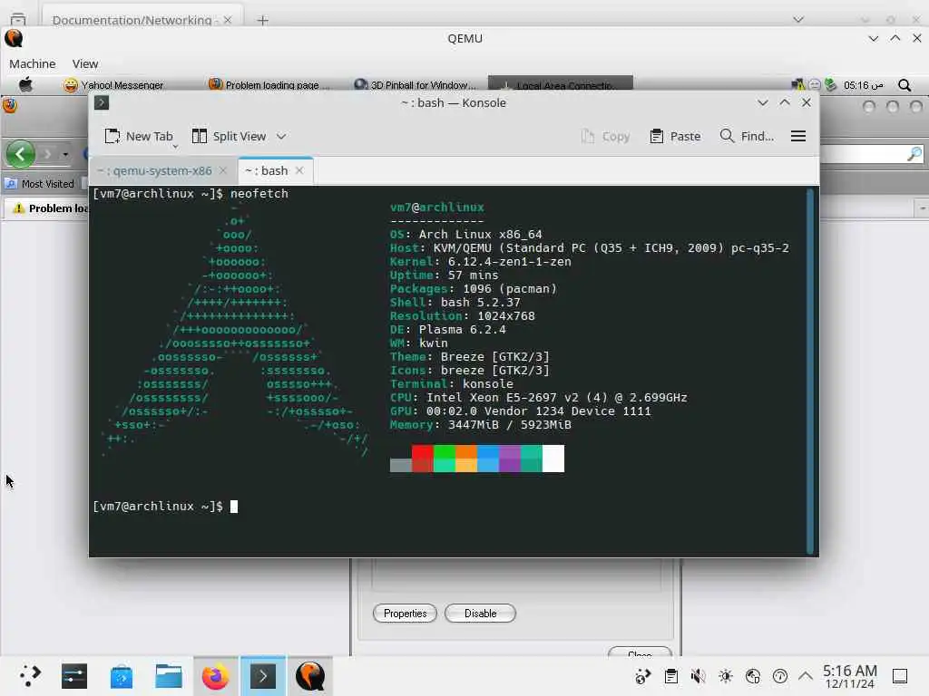This screenshot has width=929, height=696.
Task: Open Firefox back history dropdown arrow
Action: tap(65, 154)
